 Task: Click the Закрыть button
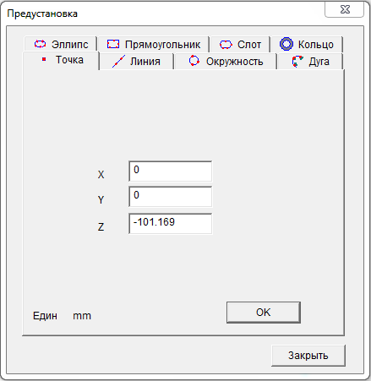pos(308,356)
